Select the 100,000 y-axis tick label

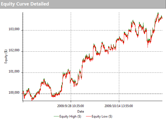14,93
